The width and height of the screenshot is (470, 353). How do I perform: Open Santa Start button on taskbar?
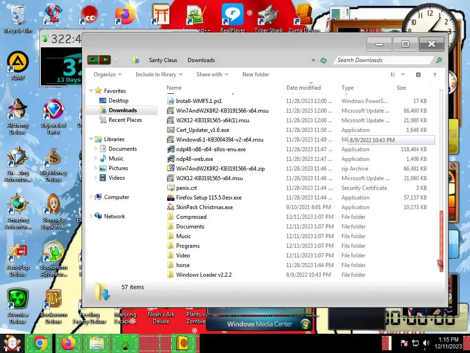[11, 343]
